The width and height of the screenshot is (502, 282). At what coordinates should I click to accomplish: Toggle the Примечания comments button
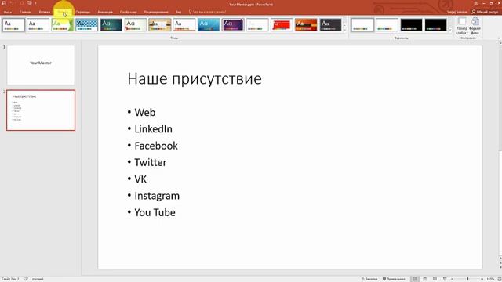click(394, 279)
